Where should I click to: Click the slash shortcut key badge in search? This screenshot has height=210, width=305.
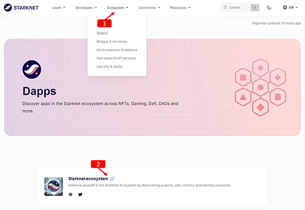point(255,8)
